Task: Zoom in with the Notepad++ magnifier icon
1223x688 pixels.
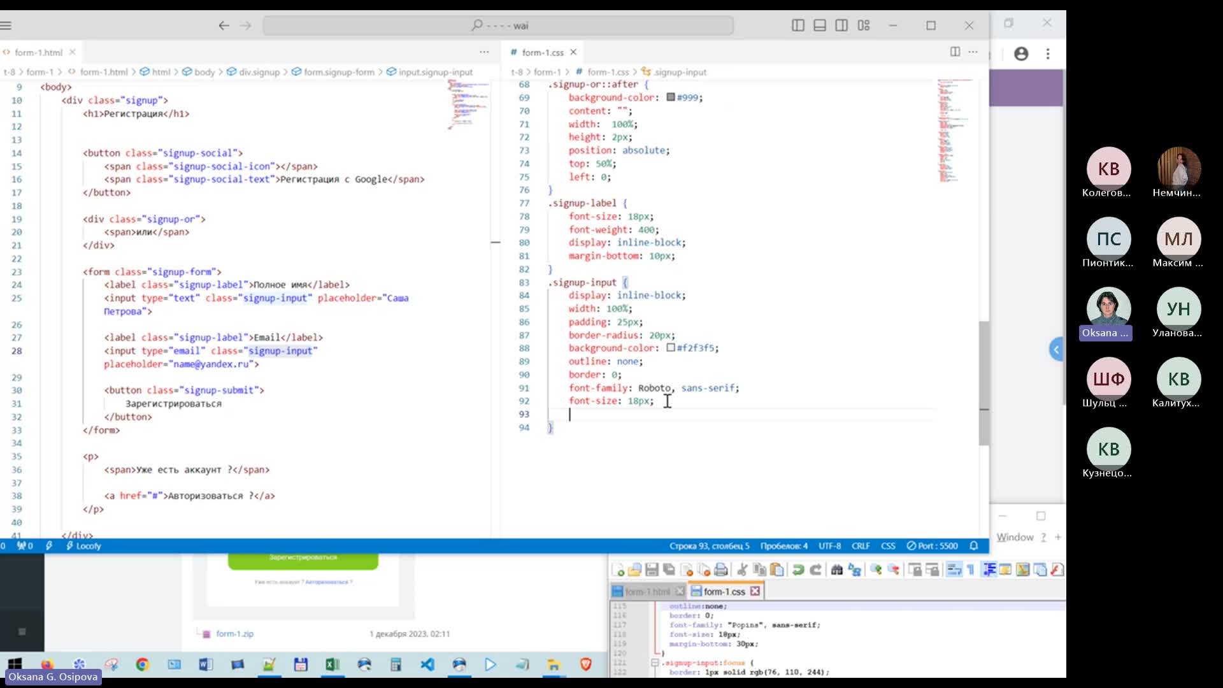Action: (876, 570)
